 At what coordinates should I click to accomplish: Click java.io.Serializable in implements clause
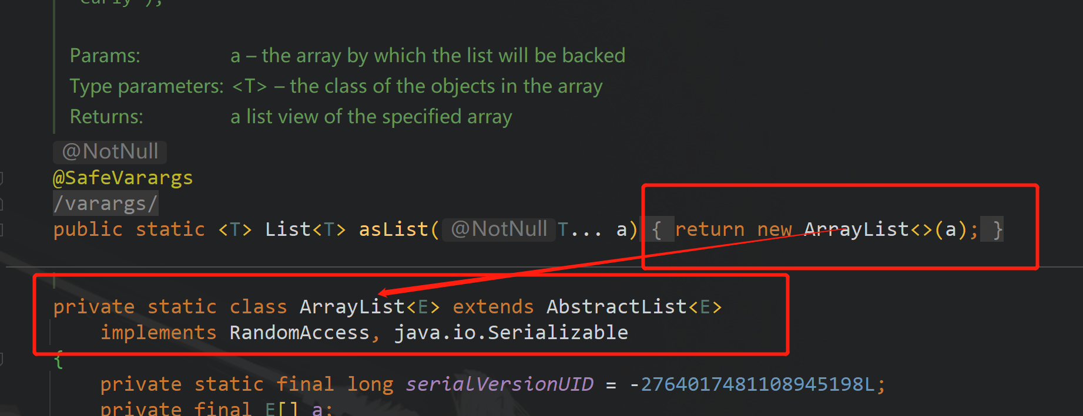[511, 333]
